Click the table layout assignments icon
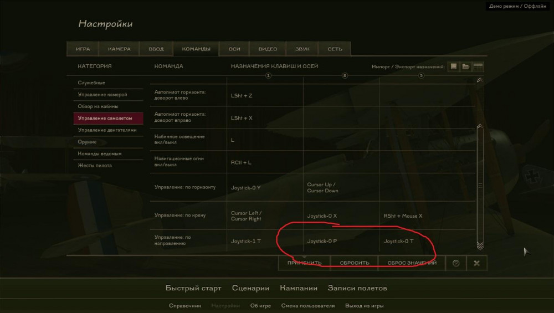This screenshot has width=554, height=313. pyautogui.click(x=478, y=66)
